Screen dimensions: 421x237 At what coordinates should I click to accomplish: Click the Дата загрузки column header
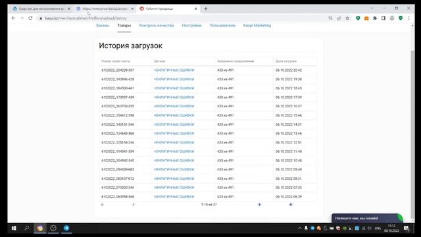[286, 61]
